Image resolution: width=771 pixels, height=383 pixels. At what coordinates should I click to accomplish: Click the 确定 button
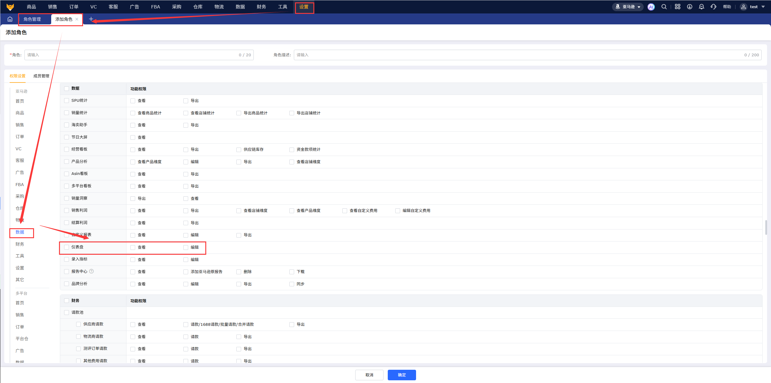(402, 375)
